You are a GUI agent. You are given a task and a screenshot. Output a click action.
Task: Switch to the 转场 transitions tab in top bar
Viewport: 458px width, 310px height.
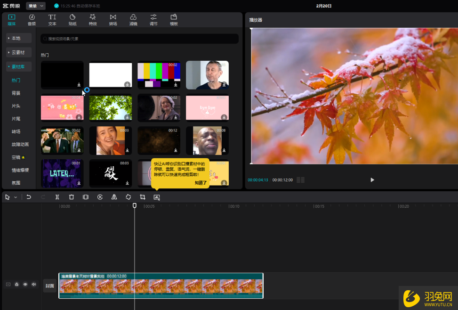tap(113, 20)
